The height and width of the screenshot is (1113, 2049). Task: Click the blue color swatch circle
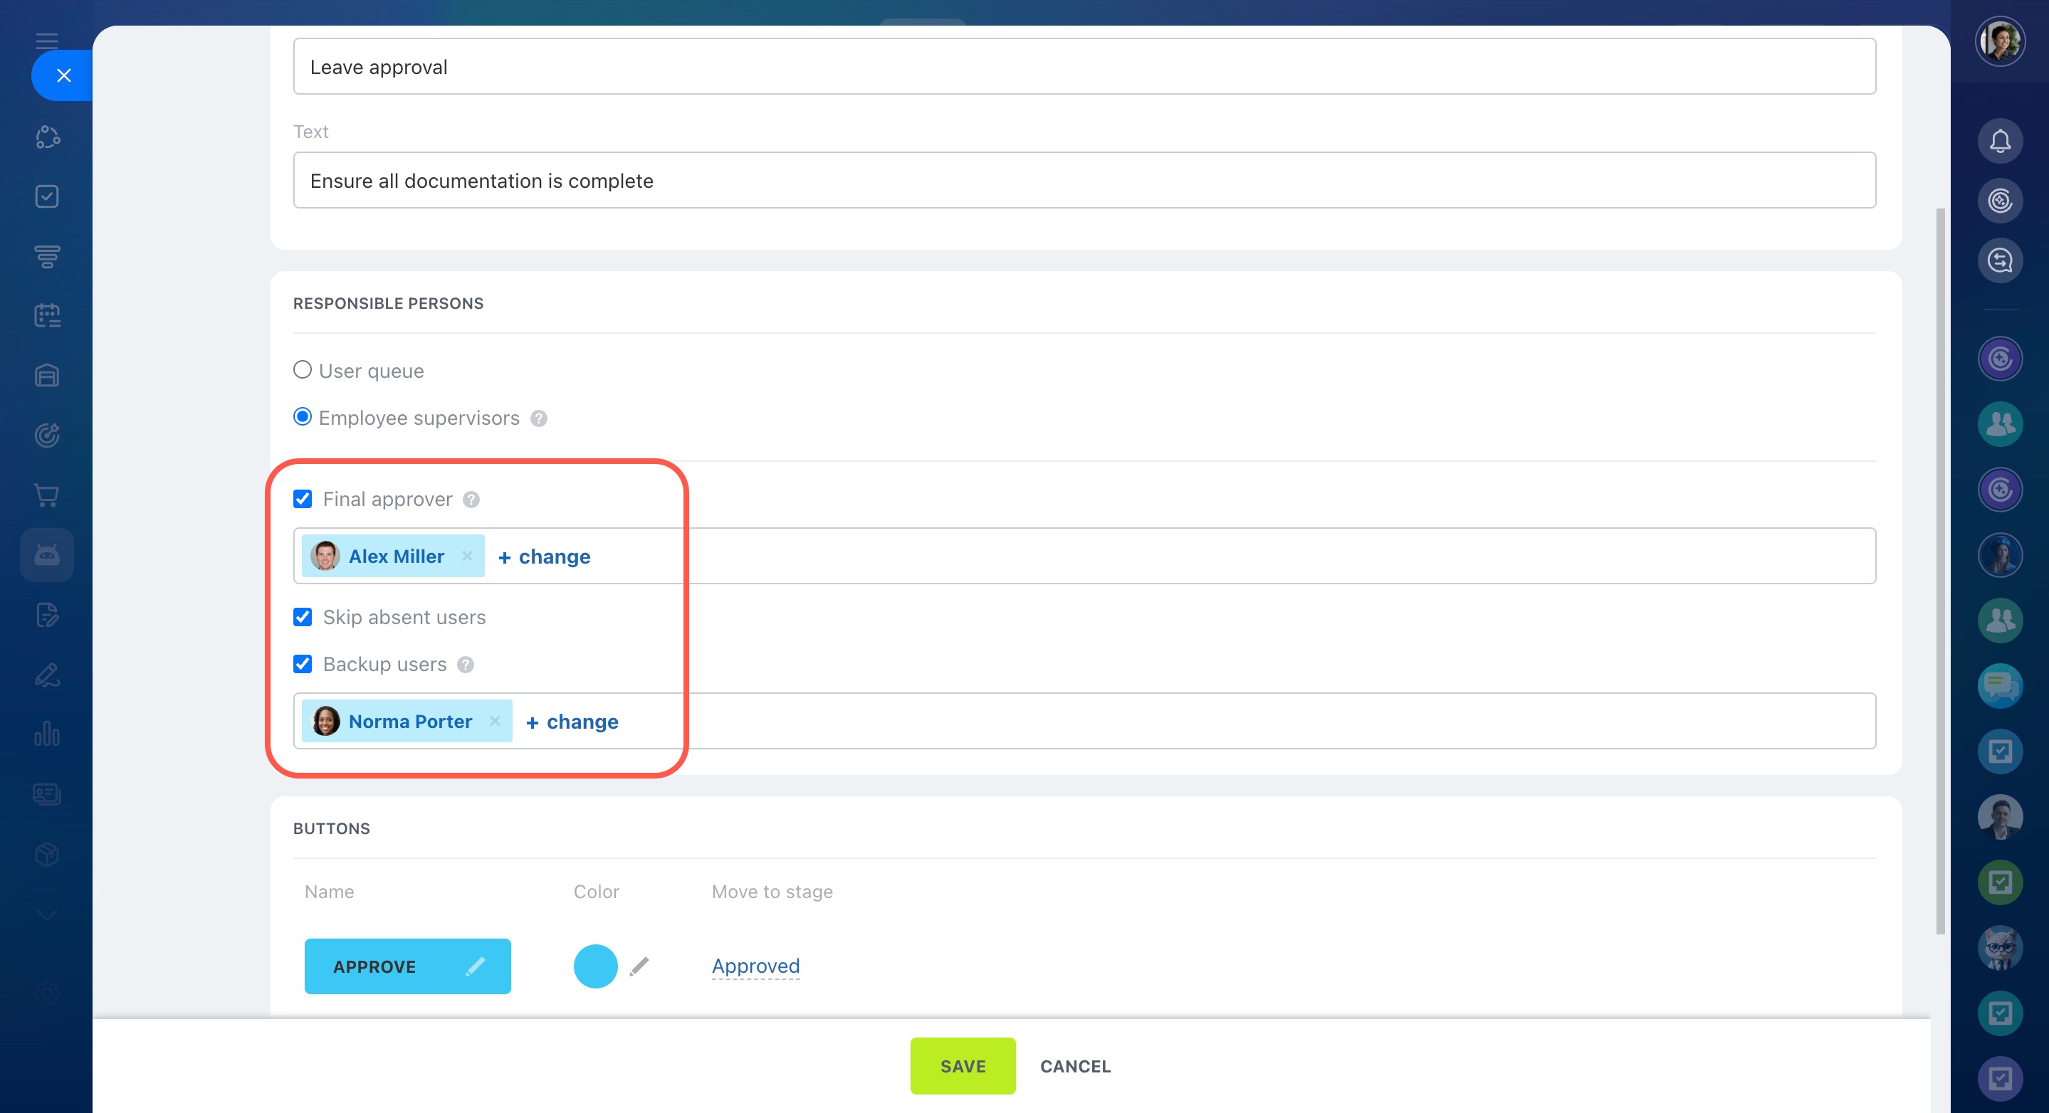click(x=595, y=966)
